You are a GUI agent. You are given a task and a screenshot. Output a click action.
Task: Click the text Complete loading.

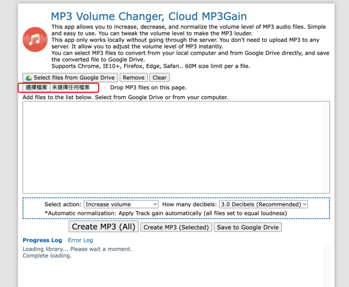(x=47, y=256)
